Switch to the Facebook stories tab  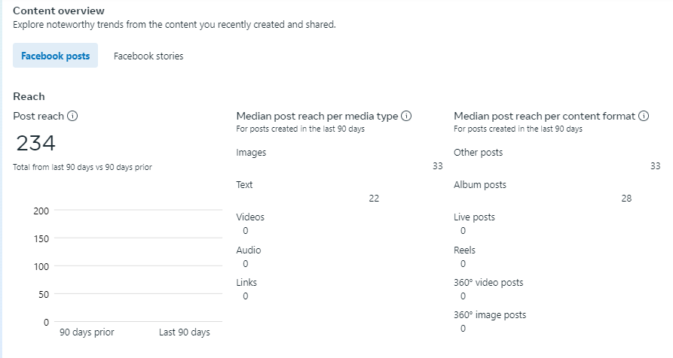pyautogui.click(x=148, y=56)
